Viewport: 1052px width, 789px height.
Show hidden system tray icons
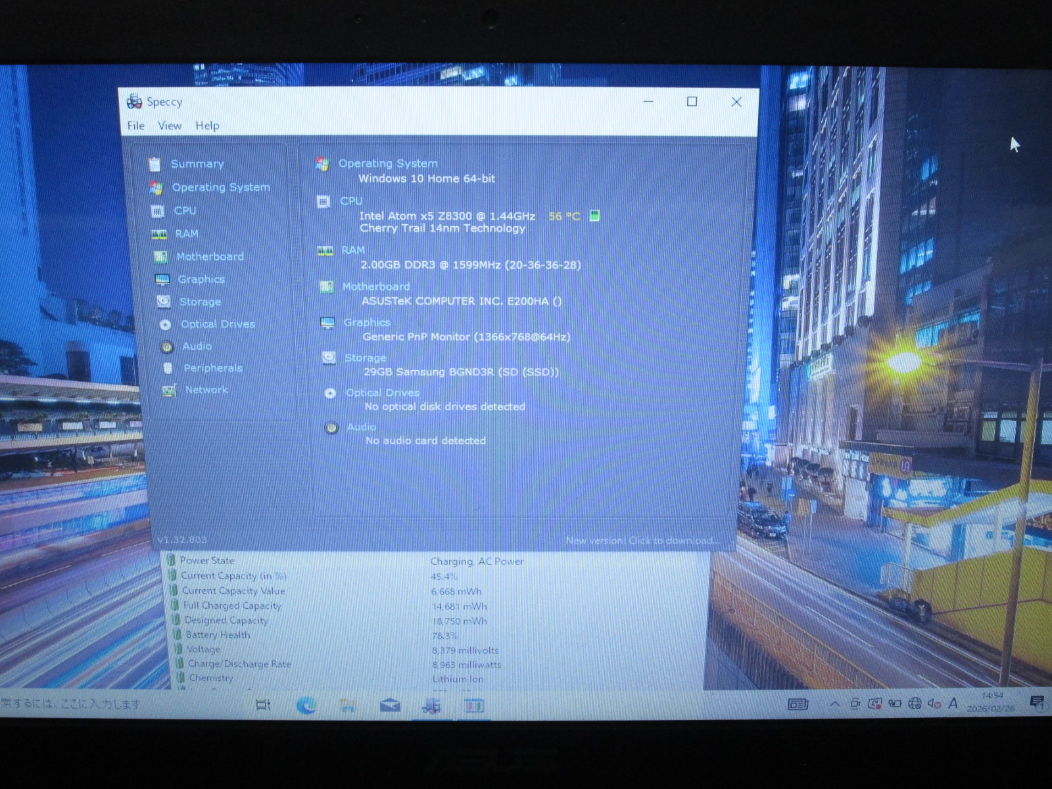834,704
